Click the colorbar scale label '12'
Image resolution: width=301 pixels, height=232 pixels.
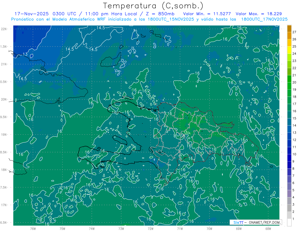point(294,140)
